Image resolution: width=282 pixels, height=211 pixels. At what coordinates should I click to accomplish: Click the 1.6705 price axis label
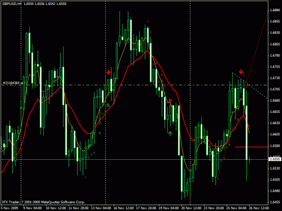click(275, 89)
